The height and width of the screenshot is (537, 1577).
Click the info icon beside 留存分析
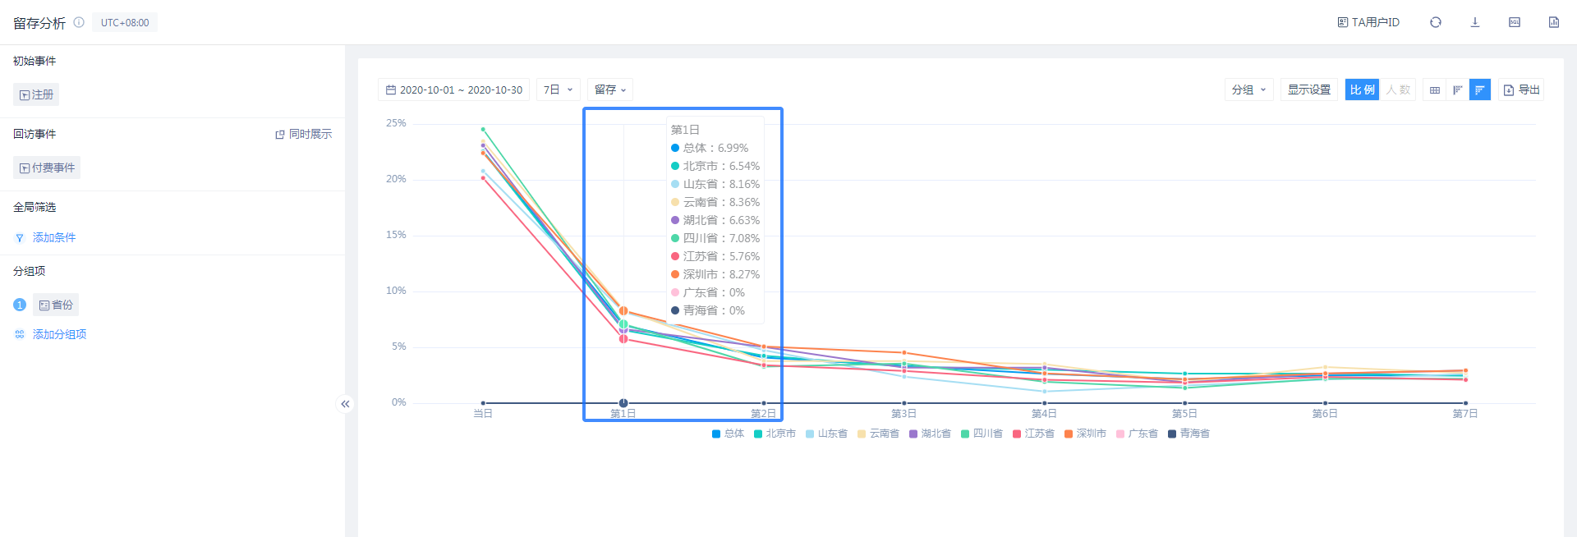79,23
